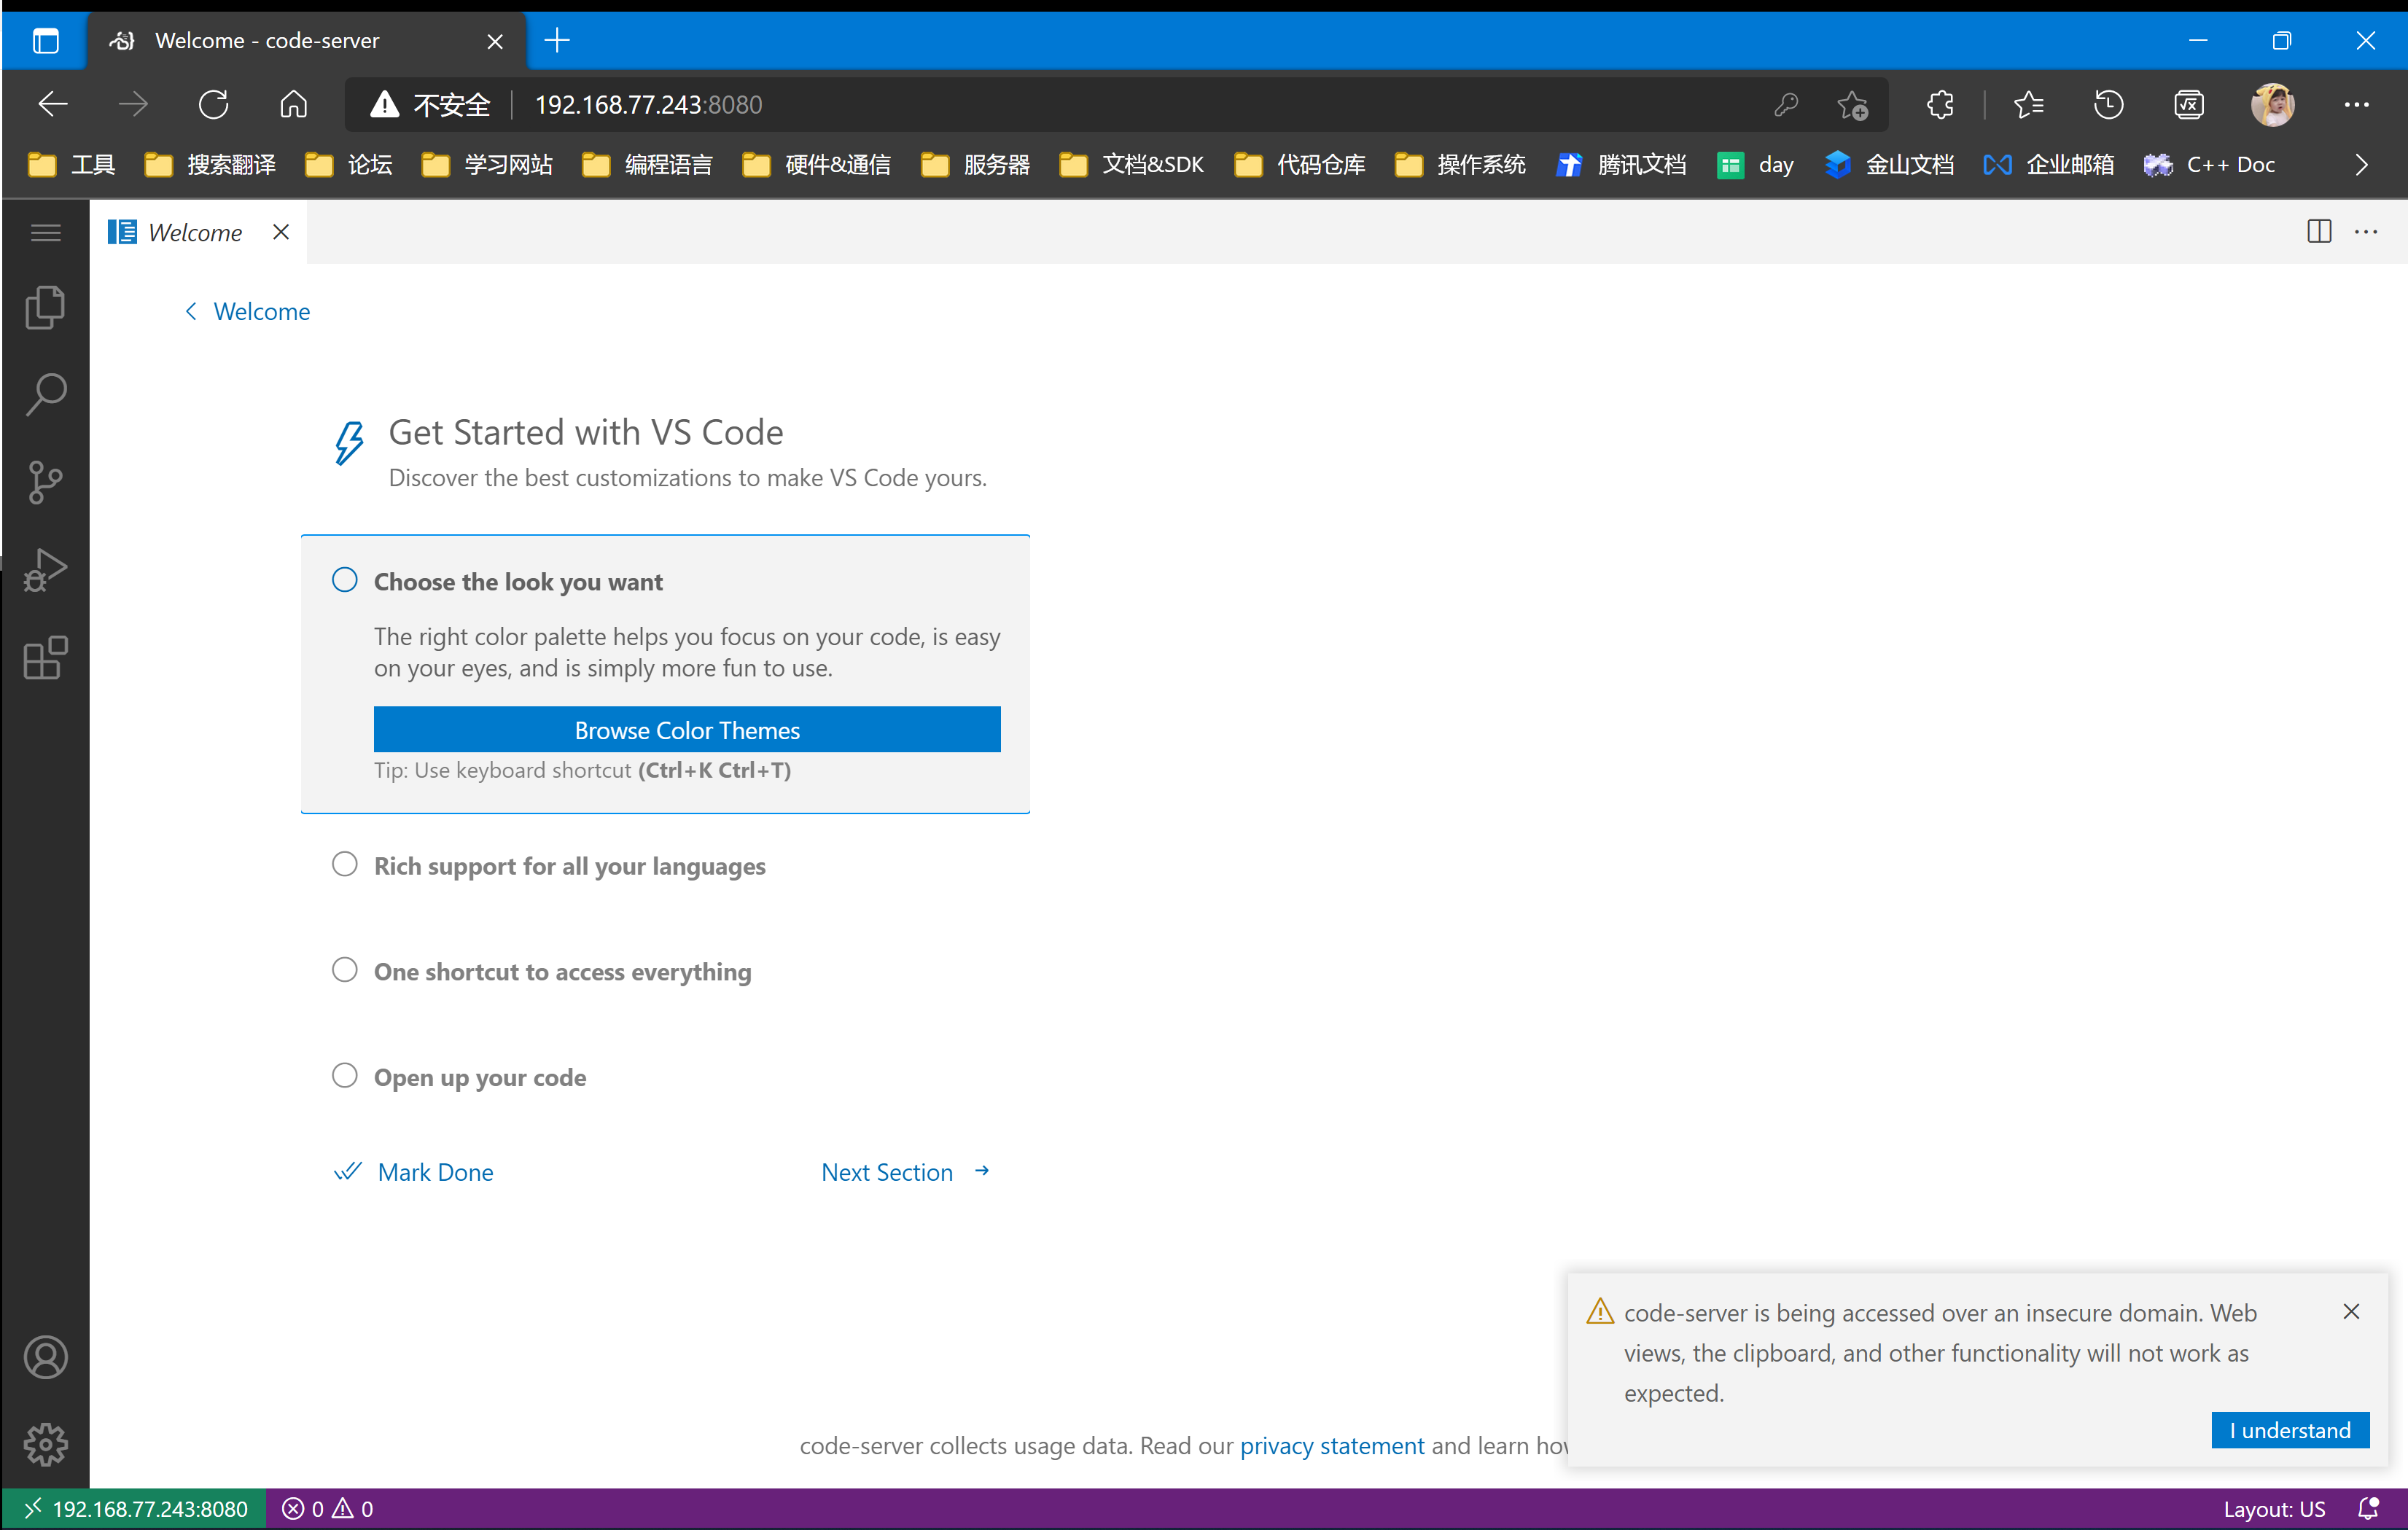The height and width of the screenshot is (1530, 2408).
Task: Expand 'One shortcut to access everything' step
Action: click(x=562, y=971)
